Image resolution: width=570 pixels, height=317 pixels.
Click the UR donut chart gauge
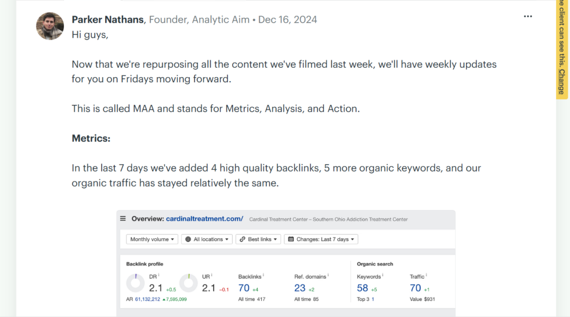click(189, 283)
